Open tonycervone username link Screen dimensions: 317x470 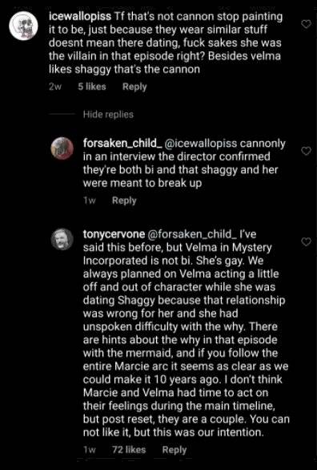pyautogui.click(x=114, y=234)
